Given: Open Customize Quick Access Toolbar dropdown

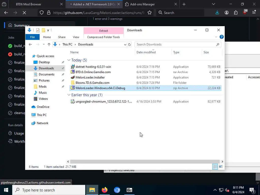Looking at the screenshot, I should click(x=48, y=30).
